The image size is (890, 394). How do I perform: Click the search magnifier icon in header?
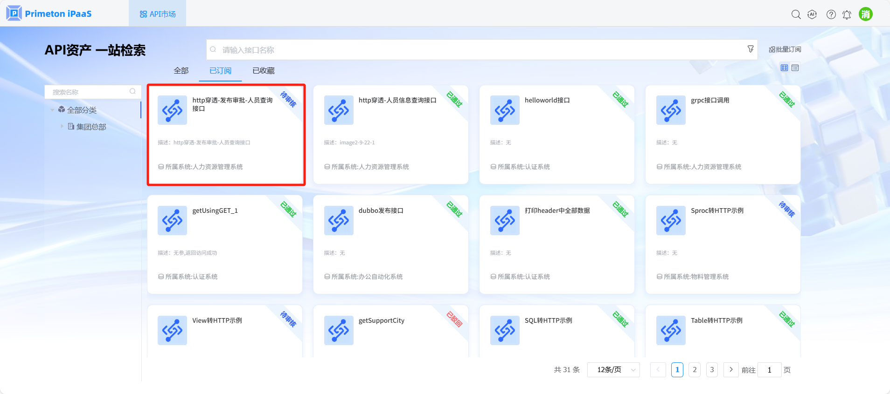pyautogui.click(x=796, y=14)
